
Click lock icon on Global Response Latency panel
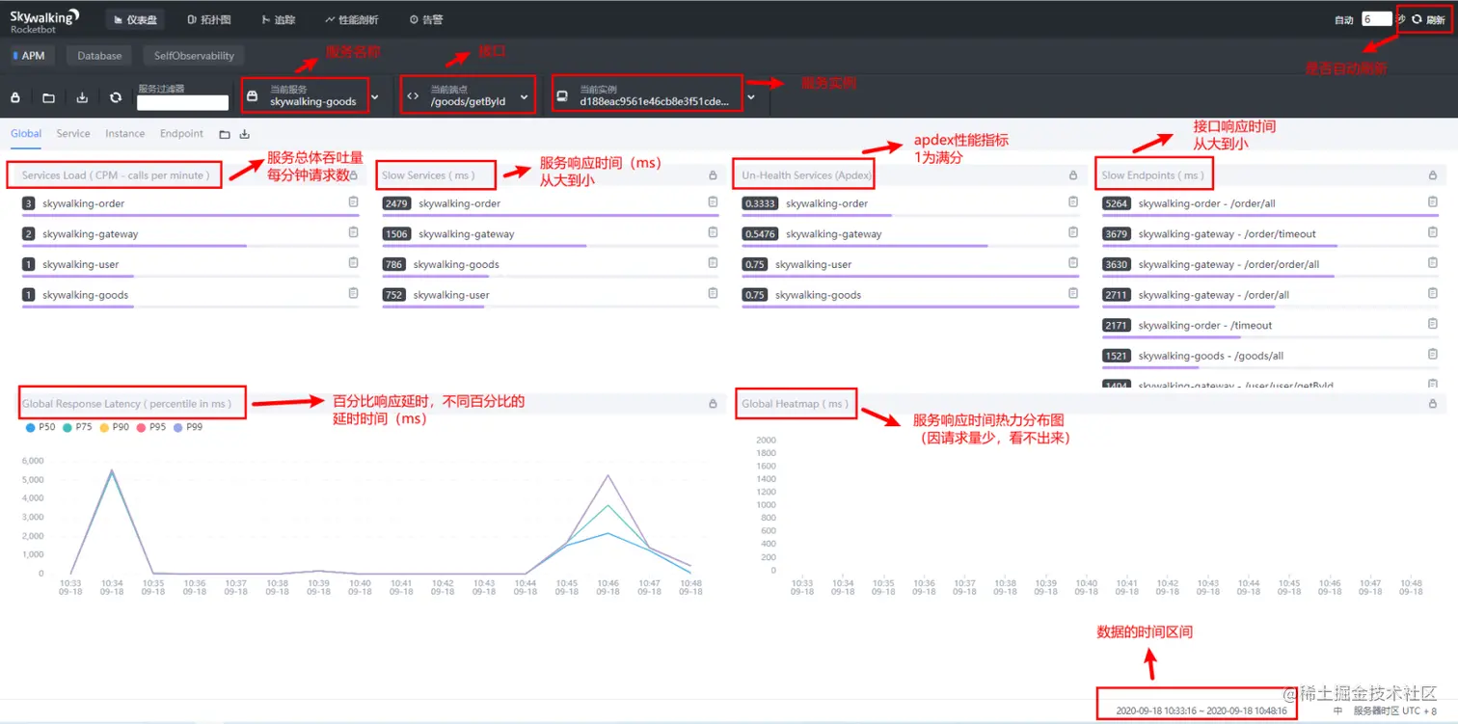(x=713, y=403)
